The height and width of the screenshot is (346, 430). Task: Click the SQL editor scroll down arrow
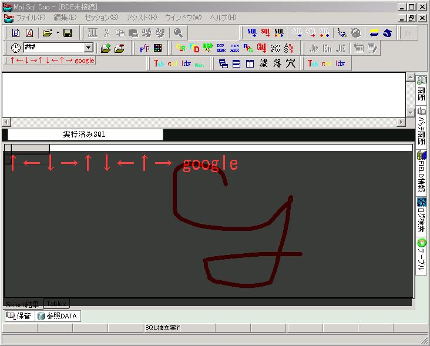pos(410,113)
